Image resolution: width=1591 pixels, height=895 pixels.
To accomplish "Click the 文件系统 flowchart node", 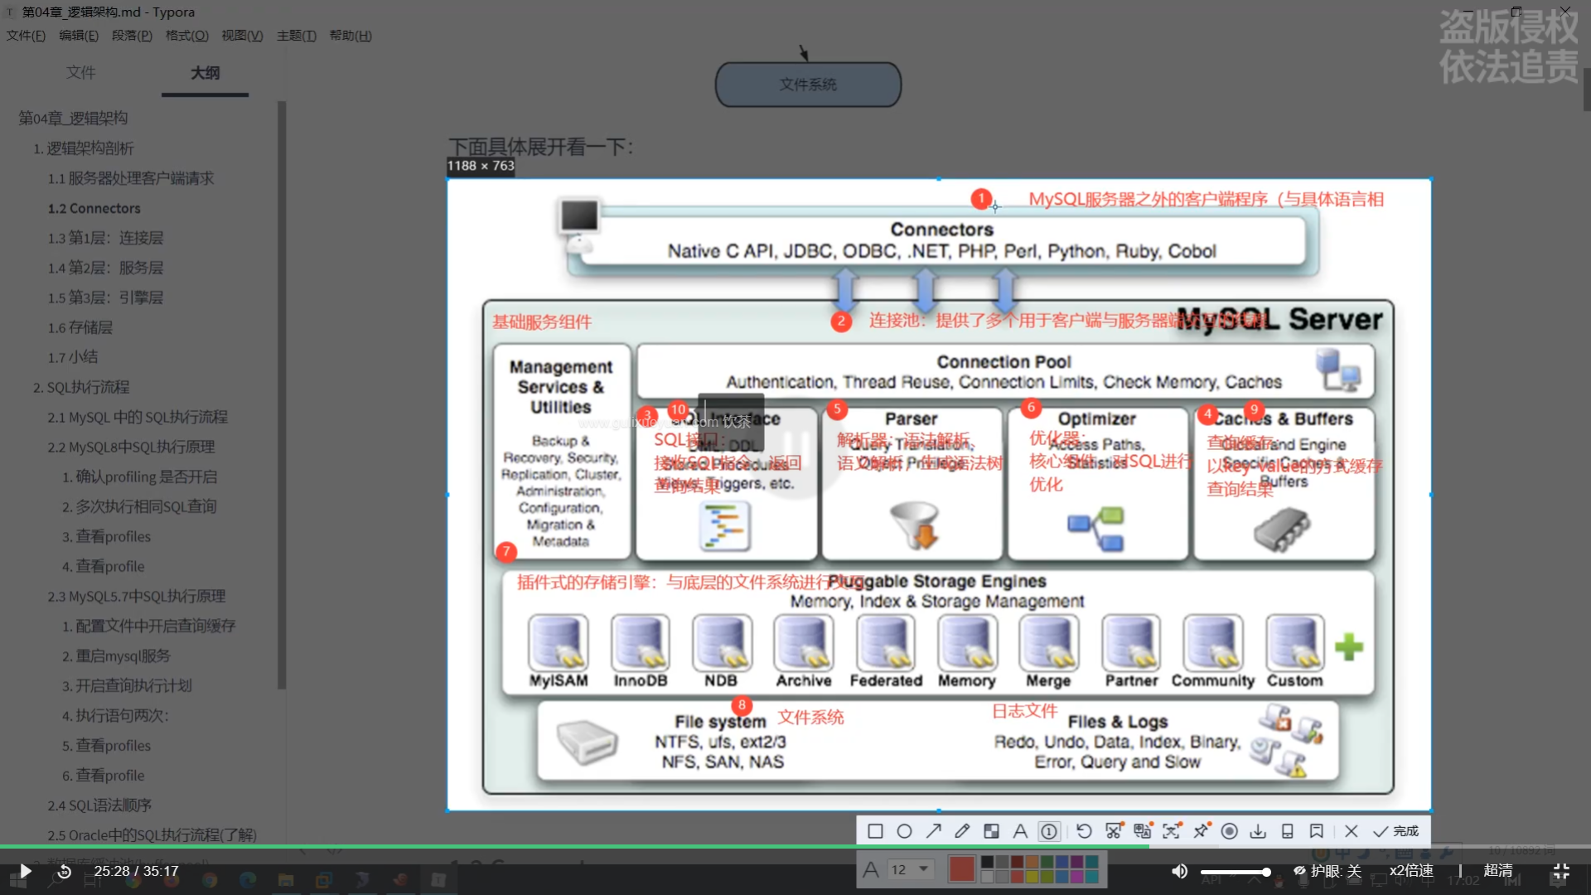I will click(x=808, y=85).
